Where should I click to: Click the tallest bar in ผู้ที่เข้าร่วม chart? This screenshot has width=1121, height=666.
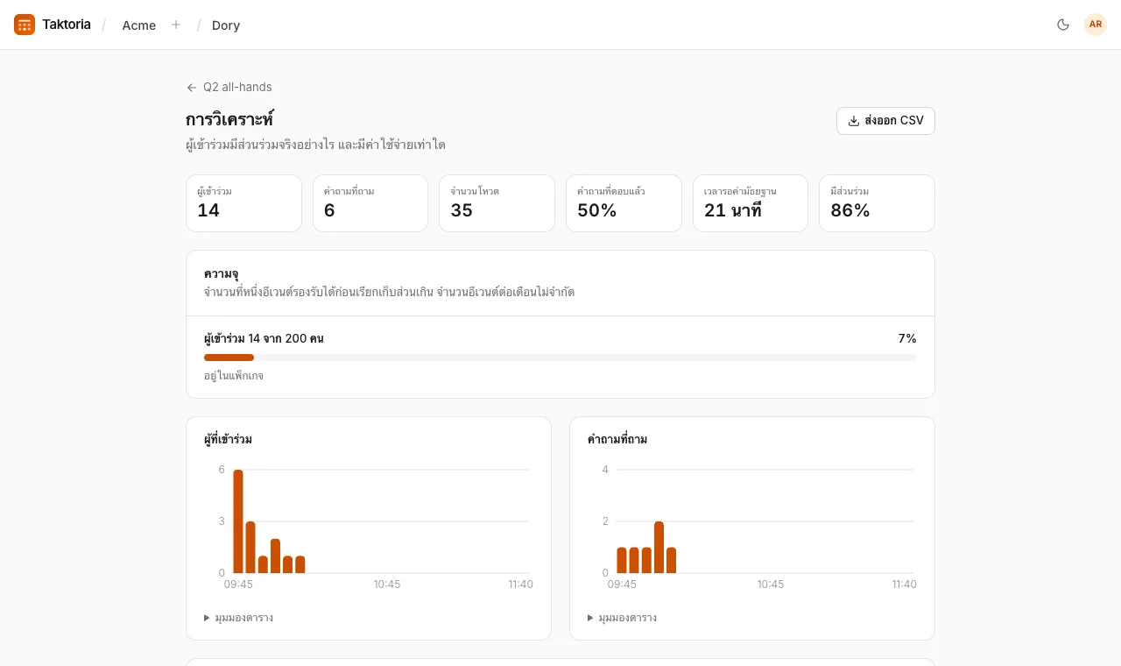coord(238,521)
